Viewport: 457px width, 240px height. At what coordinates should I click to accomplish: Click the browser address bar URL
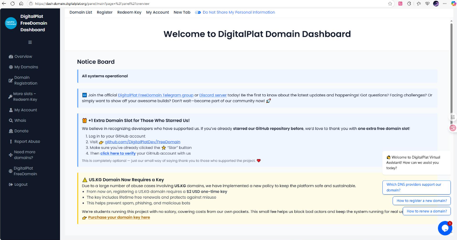(x=92, y=4)
